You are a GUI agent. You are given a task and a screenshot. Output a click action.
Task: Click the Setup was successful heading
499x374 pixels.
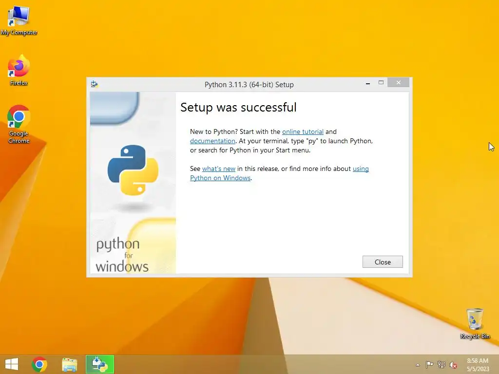click(238, 108)
